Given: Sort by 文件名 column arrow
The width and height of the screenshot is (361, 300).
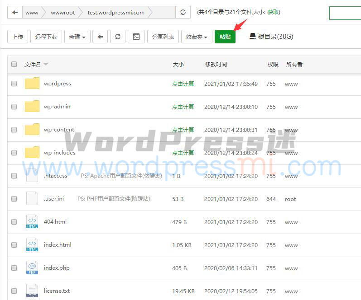Looking at the screenshot, I should coord(46,64).
